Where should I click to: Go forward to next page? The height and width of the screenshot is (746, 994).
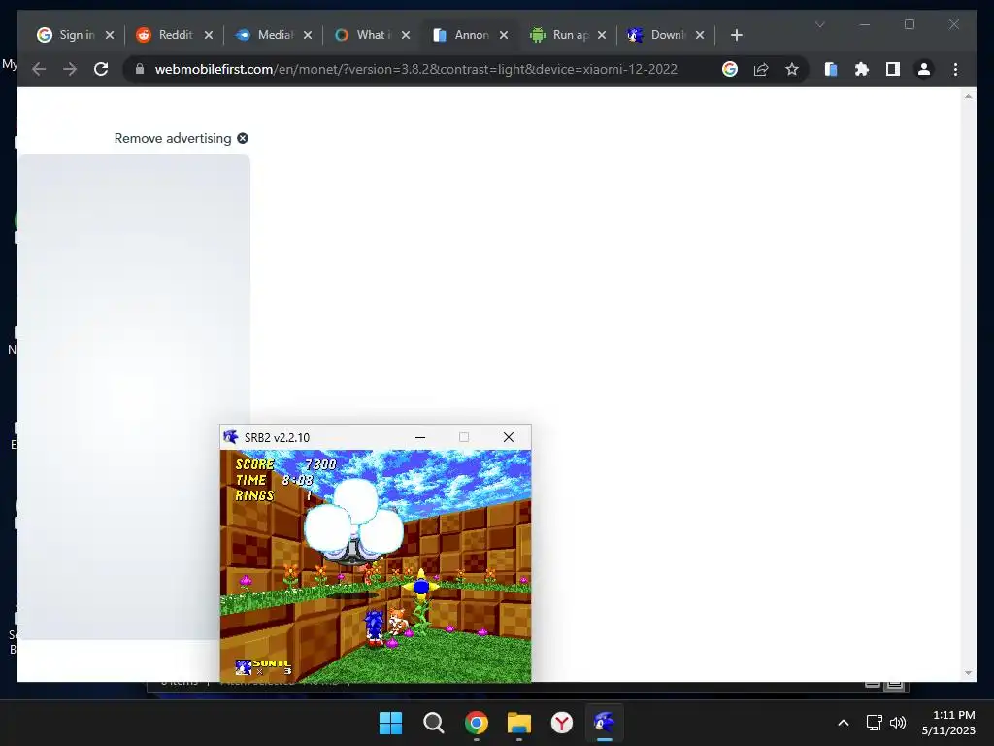coord(70,69)
